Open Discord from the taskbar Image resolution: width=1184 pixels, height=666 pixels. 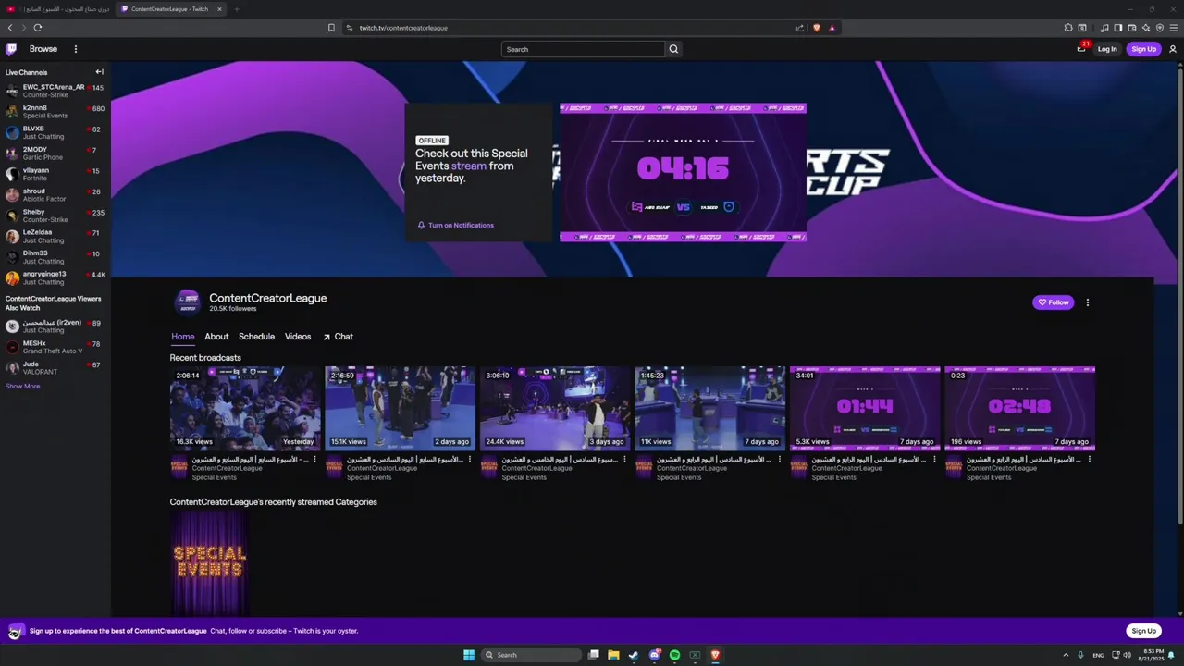(x=654, y=655)
